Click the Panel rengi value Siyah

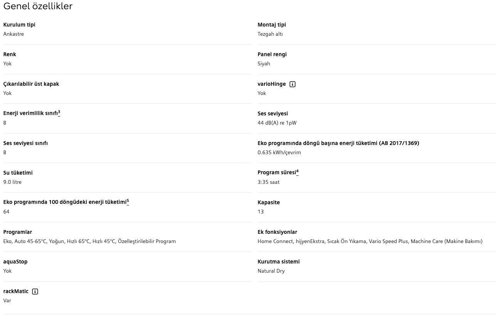[x=264, y=63]
